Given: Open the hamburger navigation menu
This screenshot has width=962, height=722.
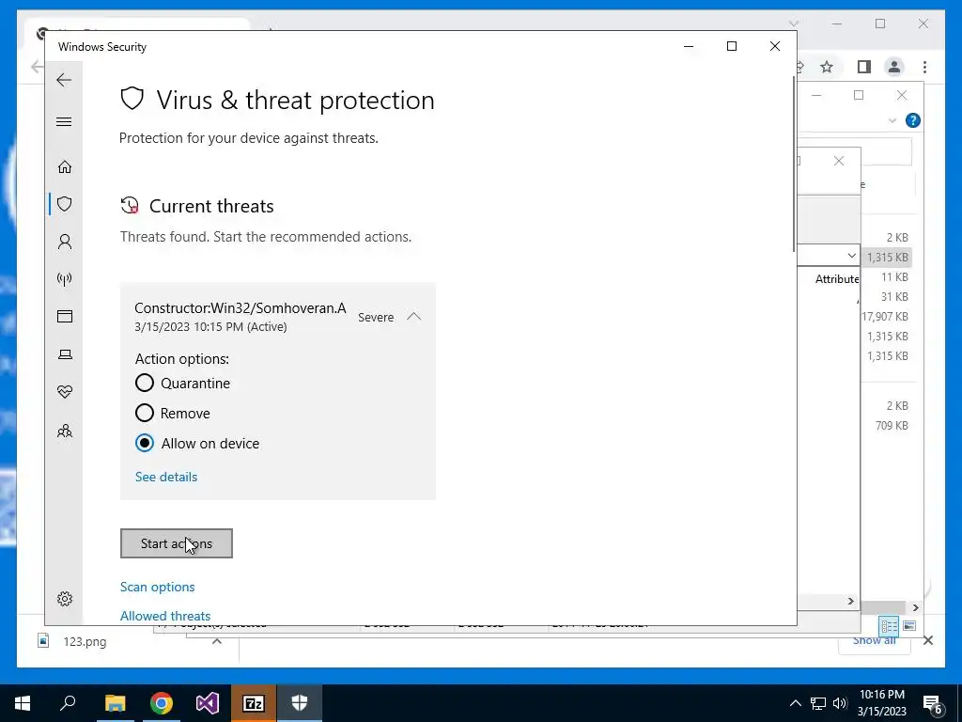Looking at the screenshot, I should [64, 121].
